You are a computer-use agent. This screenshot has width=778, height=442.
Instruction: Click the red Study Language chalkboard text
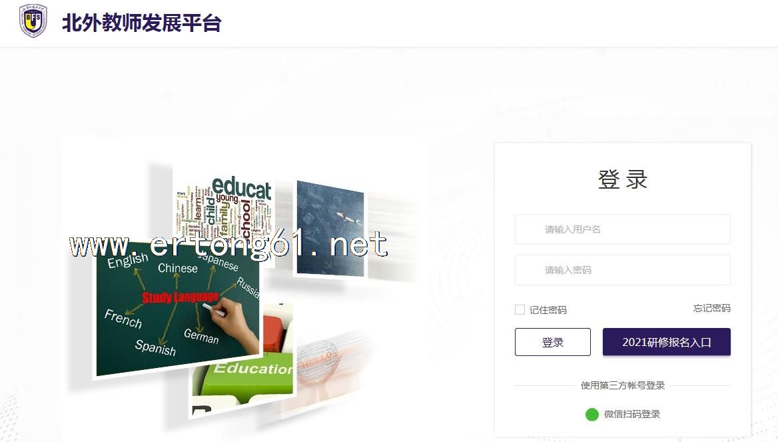coord(180,297)
